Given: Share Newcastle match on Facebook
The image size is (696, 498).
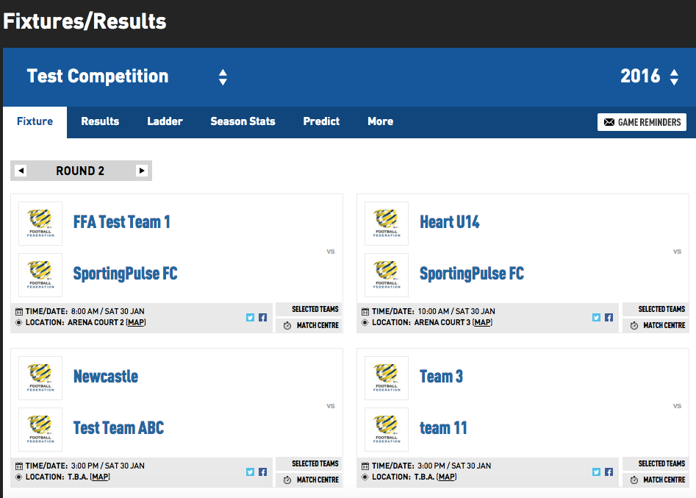Looking at the screenshot, I should pos(263,472).
